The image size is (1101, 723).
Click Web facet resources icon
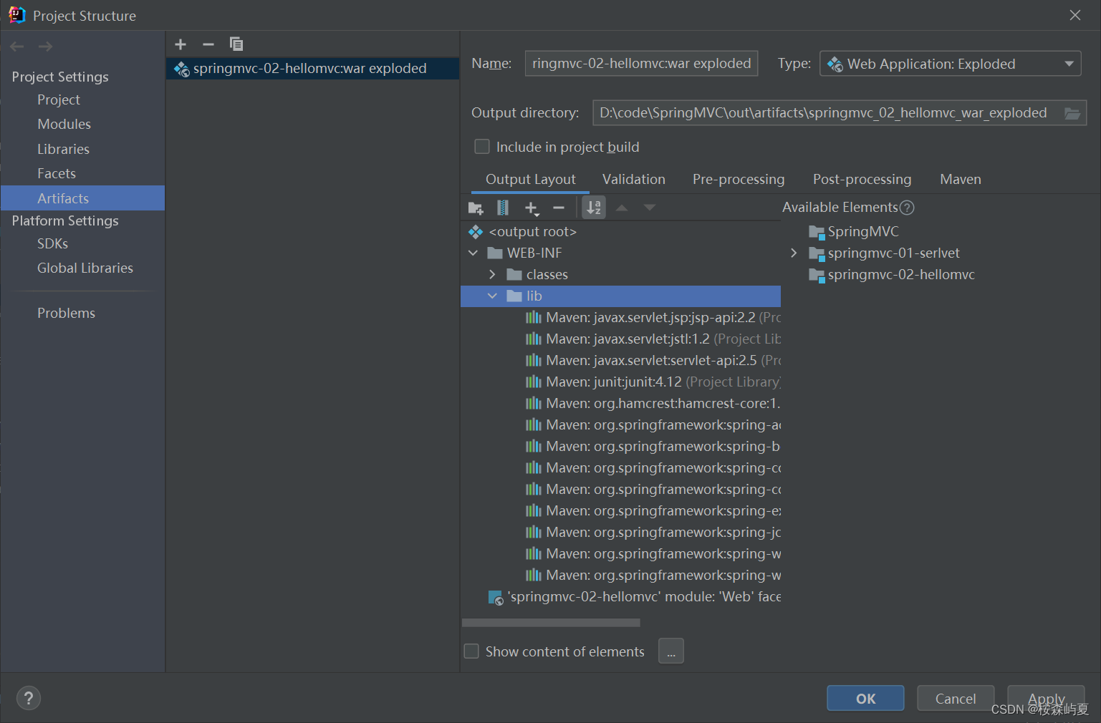tap(496, 597)
